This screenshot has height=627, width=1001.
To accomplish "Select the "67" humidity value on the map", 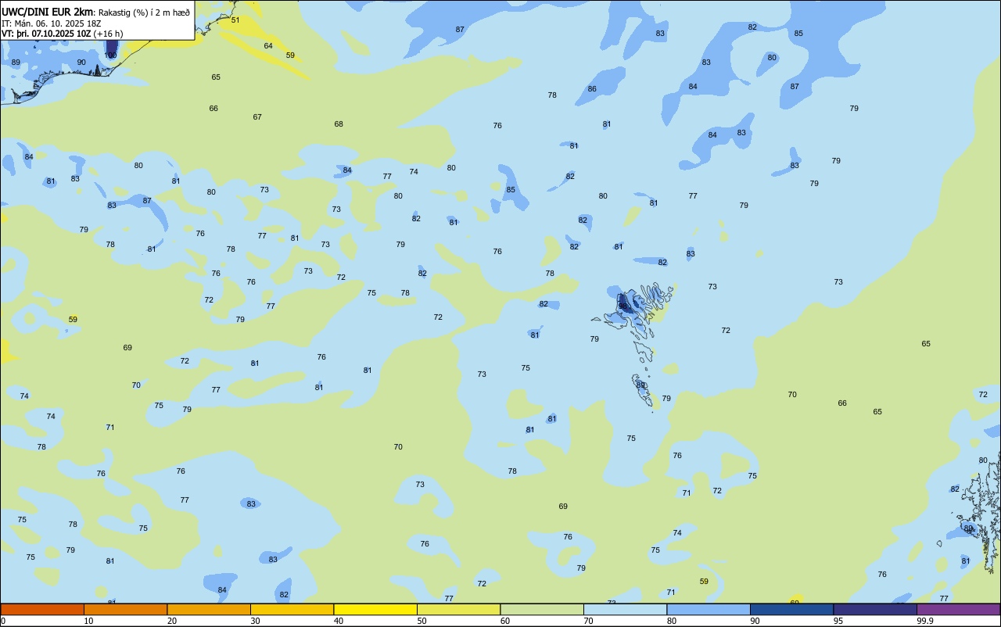I will 257,117.
